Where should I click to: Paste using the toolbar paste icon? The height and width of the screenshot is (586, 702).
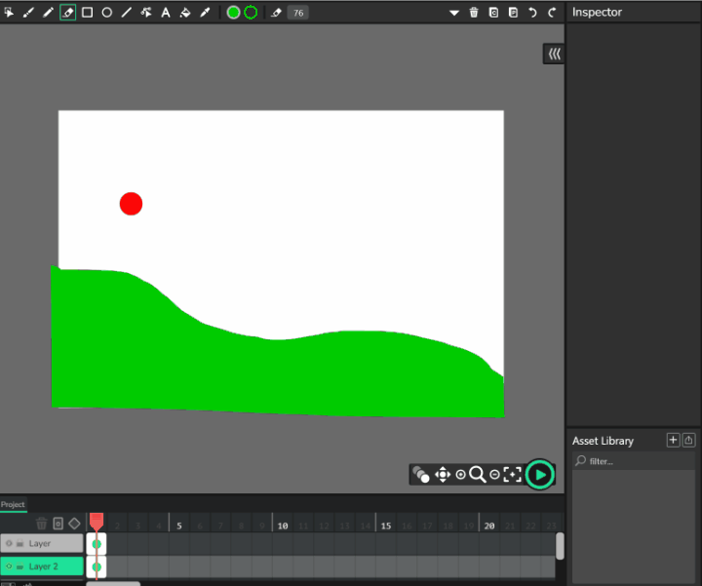click(513, 13)
